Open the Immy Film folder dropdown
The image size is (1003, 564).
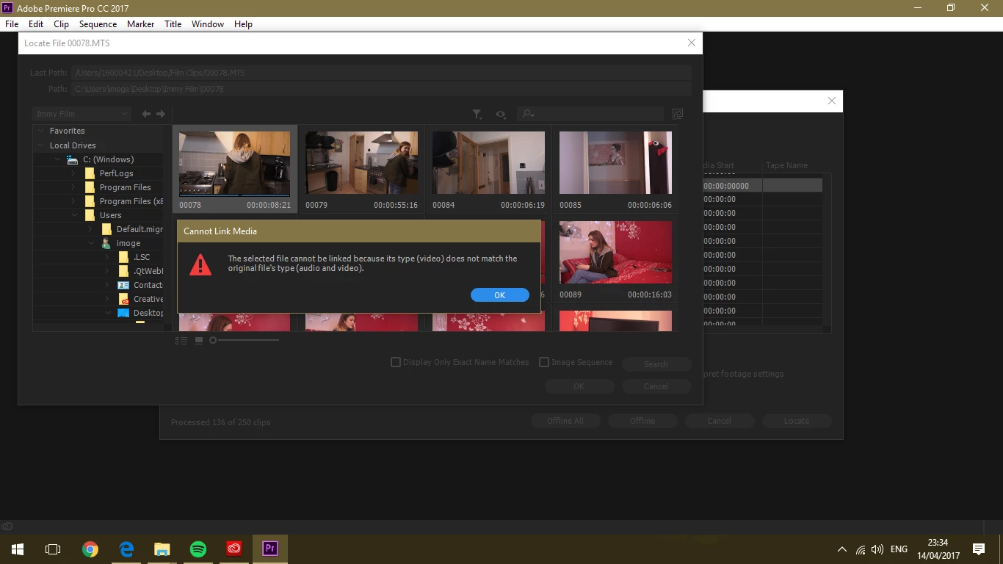tap(82, 114)
